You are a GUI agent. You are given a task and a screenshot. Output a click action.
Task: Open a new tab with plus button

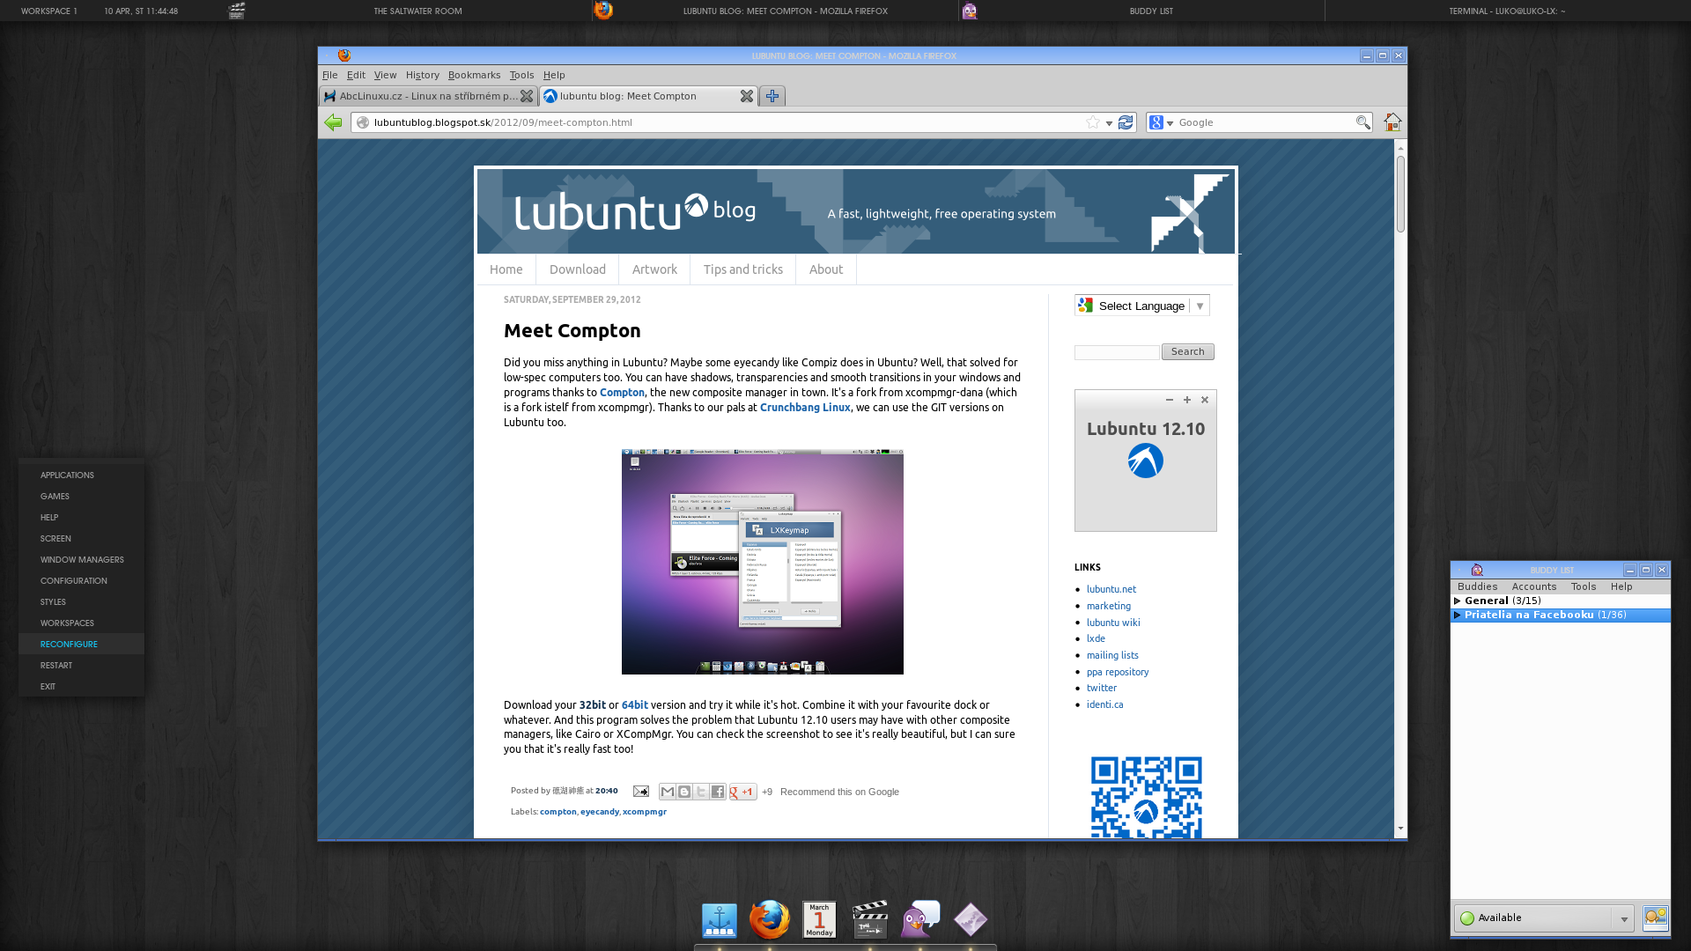click(x=772, y=96)
